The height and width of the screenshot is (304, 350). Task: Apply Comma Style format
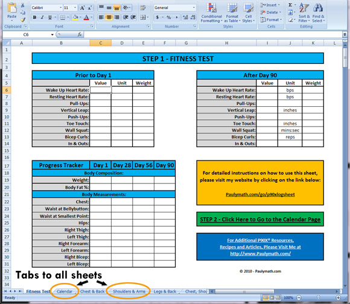coord(177,17)
